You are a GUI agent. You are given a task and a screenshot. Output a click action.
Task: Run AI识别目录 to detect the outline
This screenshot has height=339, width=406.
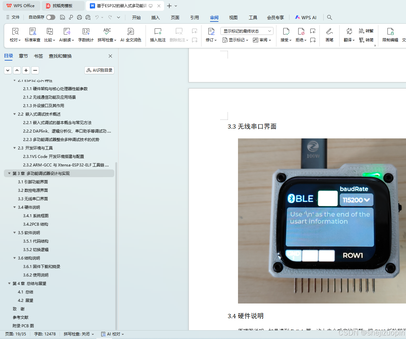(x=99, y=70)
